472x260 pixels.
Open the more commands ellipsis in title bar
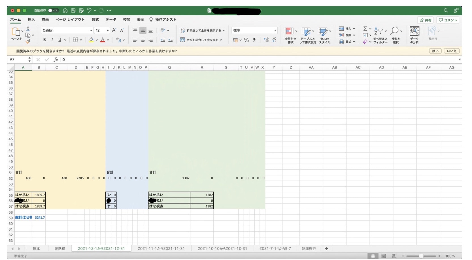pyautogui.click(x=109, y=10)
